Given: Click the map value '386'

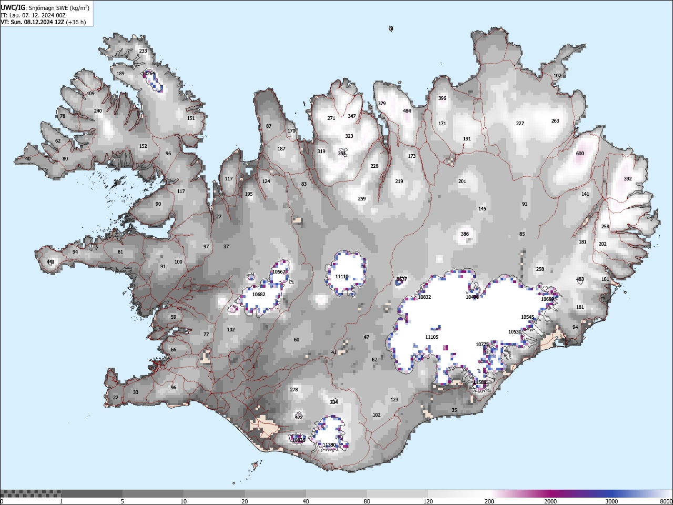Looking at the screenshot, I should pyautogui.click(x=465, y=234).
